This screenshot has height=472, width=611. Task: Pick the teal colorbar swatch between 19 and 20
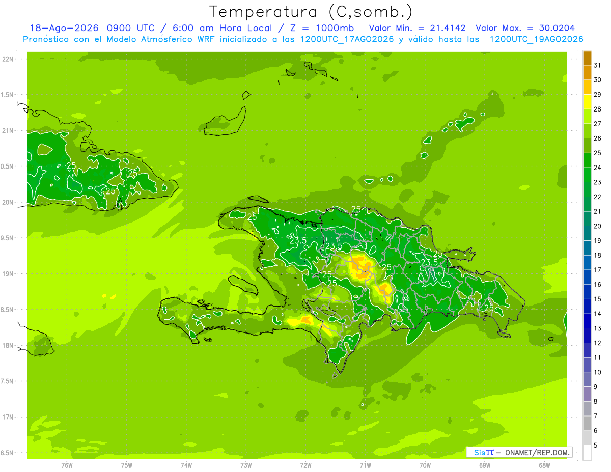click(587, 233)
